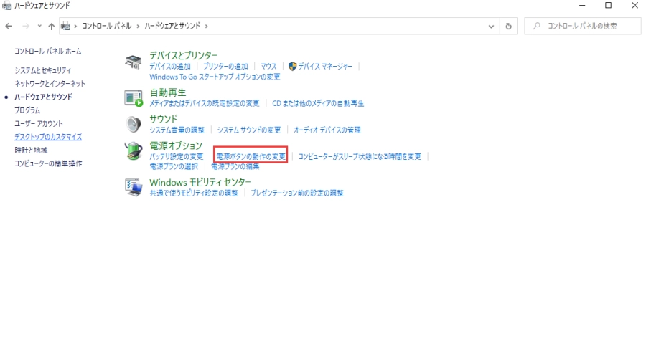Expand chevron after コントロール パネル breadcrumb

pyautogui.click(x=138, y=26)
